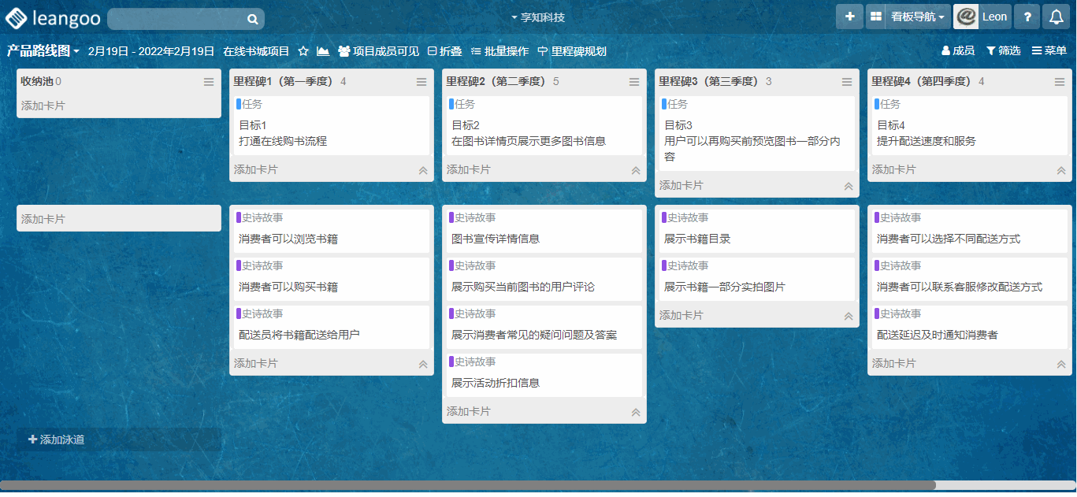The height and width of the screenshot is (497, 1077).
Task: Open list menu icon for 里程碑3
Action: (x=847, y=82)
